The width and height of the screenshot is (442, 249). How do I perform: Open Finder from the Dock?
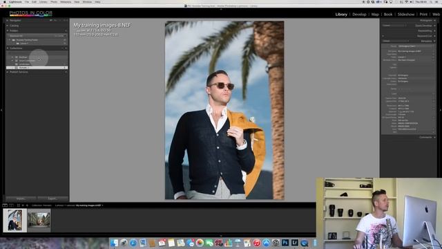114,243
